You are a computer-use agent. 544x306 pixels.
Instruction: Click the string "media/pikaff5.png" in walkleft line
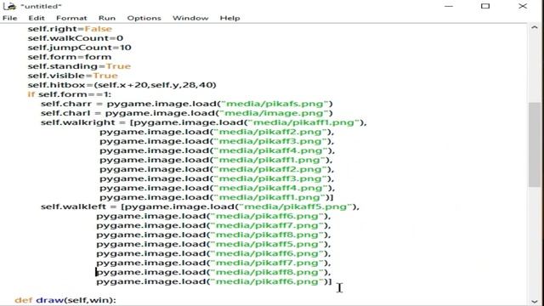[297, 207]
